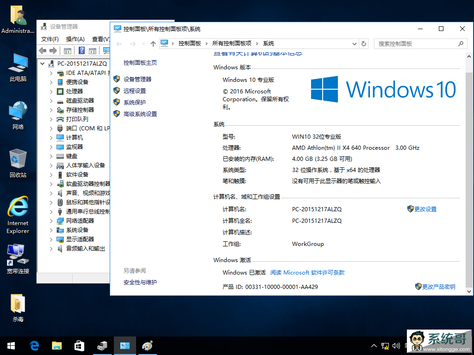The width and height of the screenshot is (474, 355).
Task: Expand the 音频输入和输出 node
Action: tap(51, 249)
